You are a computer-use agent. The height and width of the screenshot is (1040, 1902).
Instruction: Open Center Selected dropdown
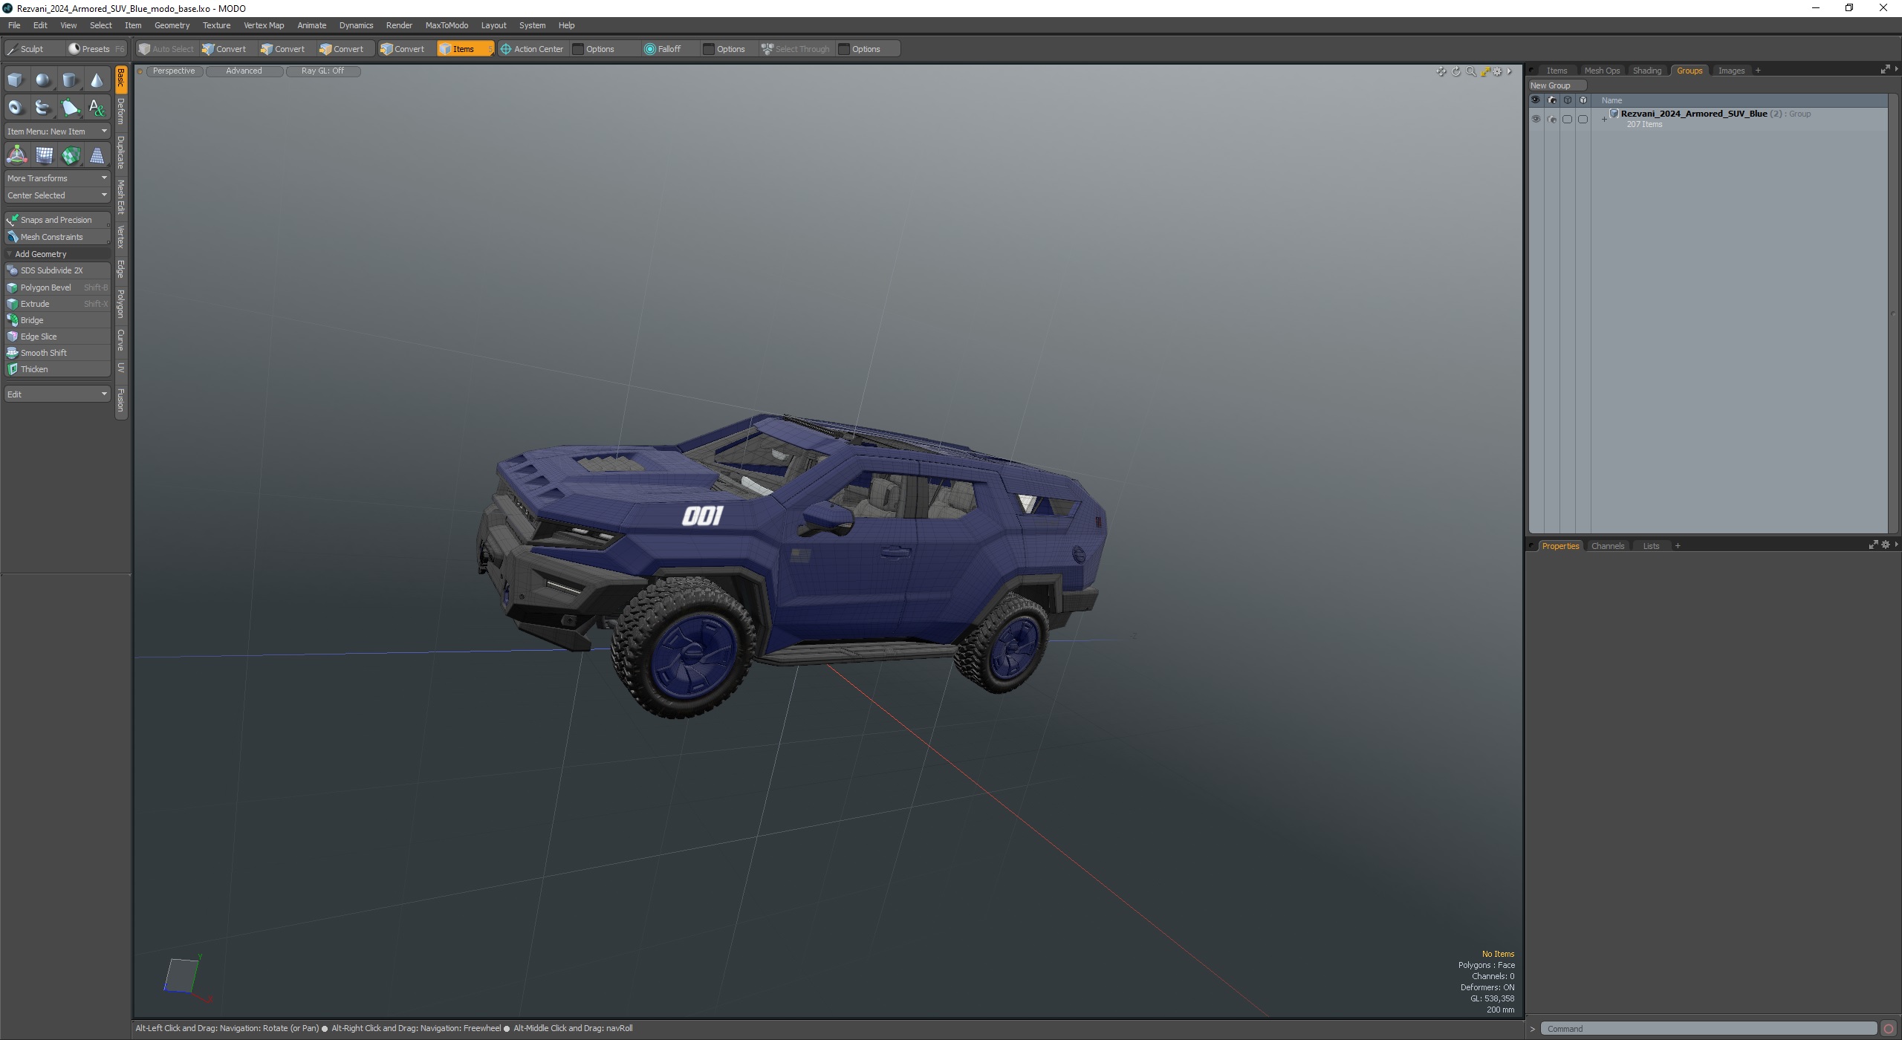coord(57,195)
